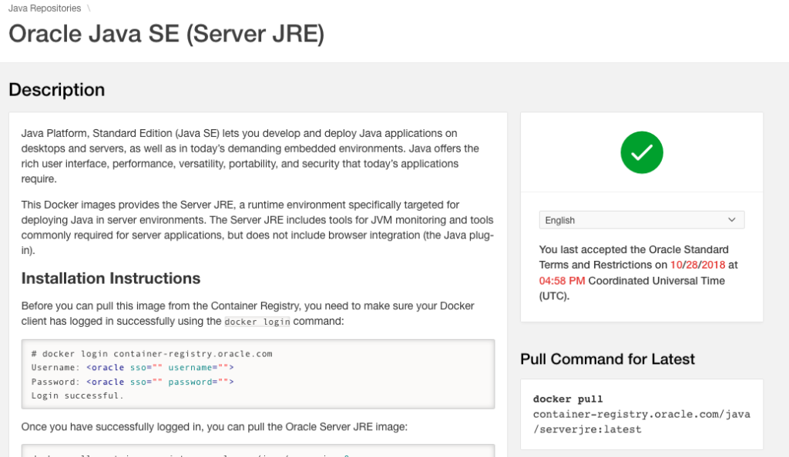Select the serverjre:latest image tag text

click(586, 429)
